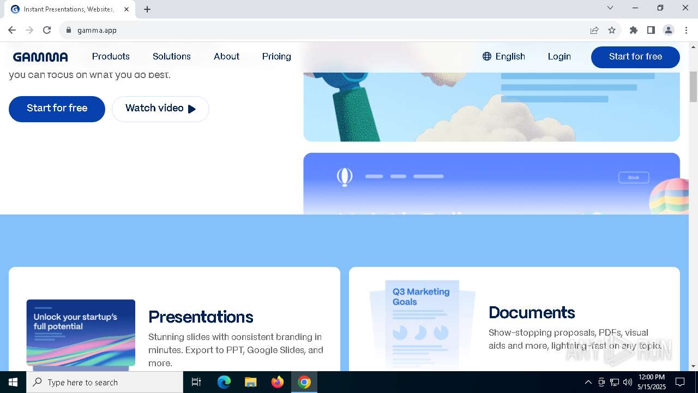Open Task View on the taskbar

tap(196, 382)
